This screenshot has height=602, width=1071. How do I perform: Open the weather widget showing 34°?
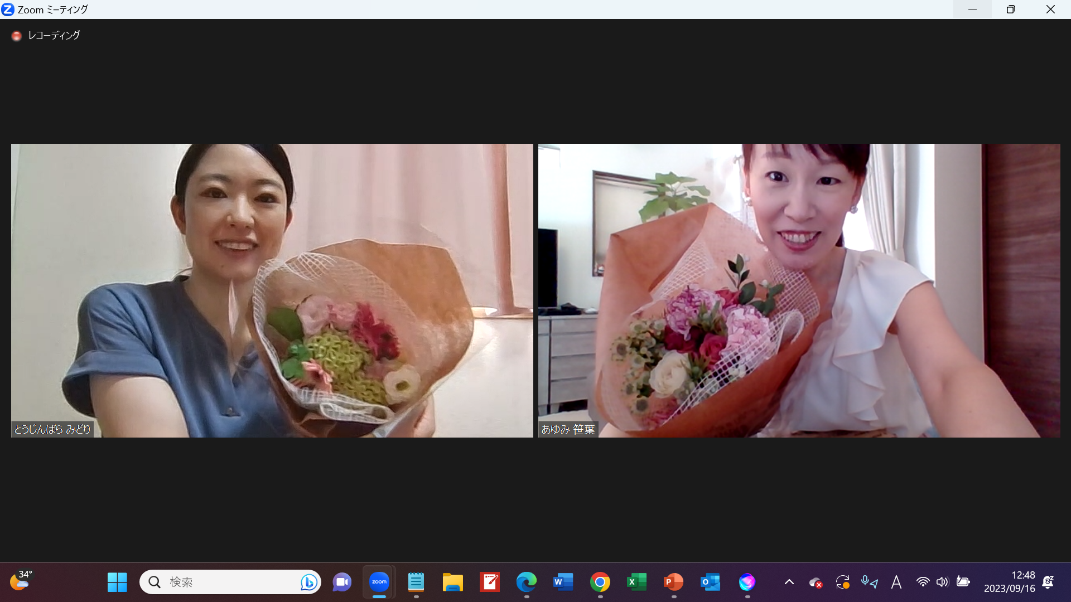[21, 580]
